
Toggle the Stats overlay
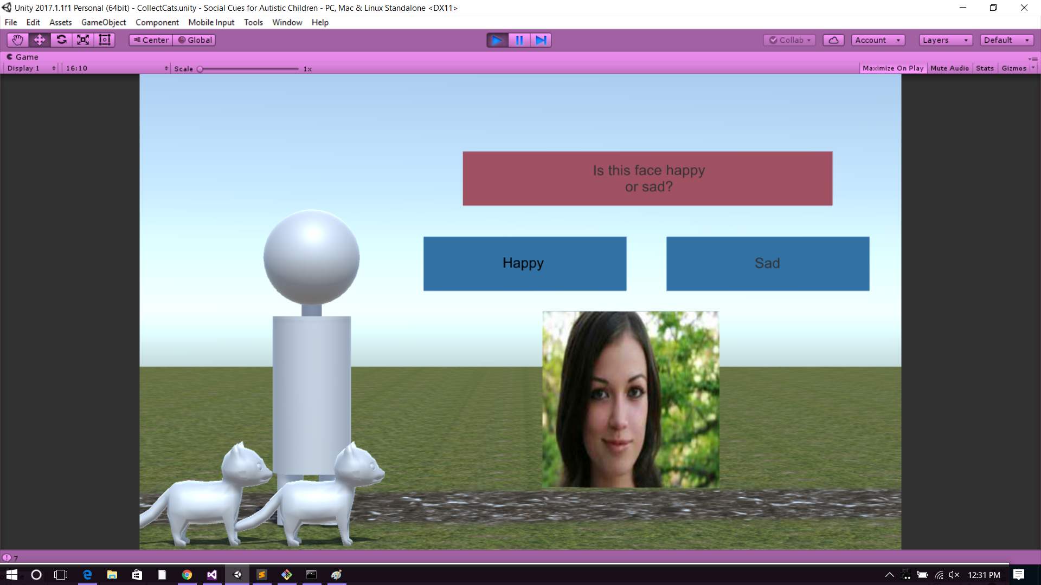(x=985, y=68)
